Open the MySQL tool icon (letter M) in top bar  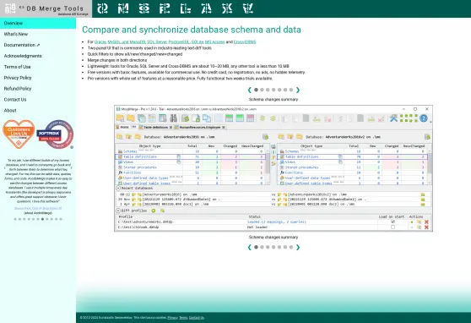tap(123, 8)
